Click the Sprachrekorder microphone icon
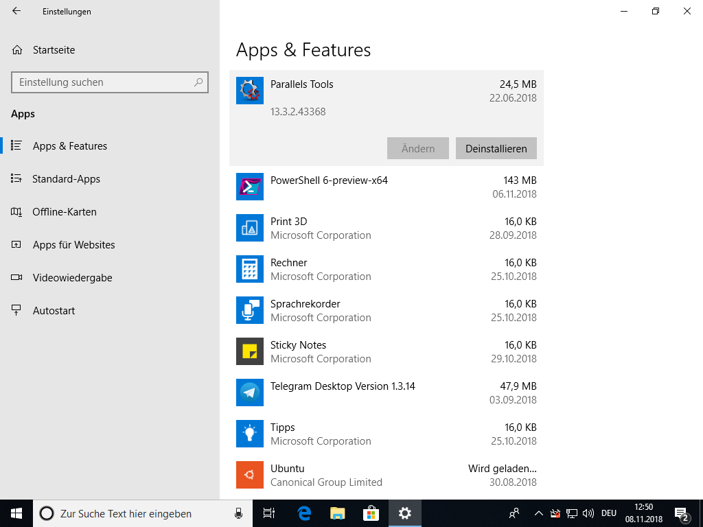Image resolution: width=703 pixels, height=527 pixels. pos(249,310)
